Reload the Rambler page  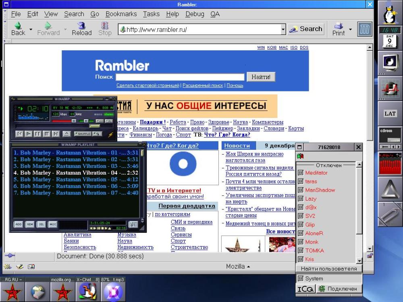81,29
